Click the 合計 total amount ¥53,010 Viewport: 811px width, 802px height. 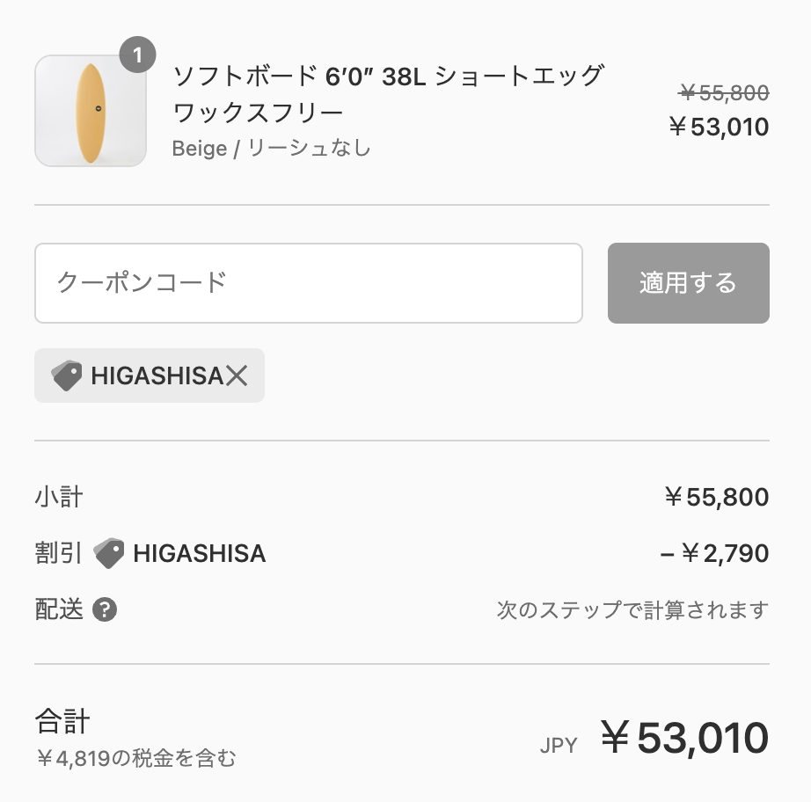tap(685, 738)
